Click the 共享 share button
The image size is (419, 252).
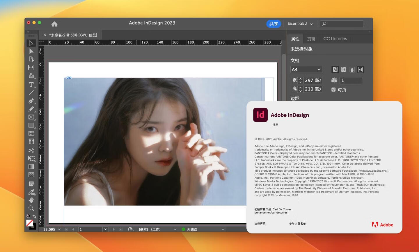point(274,24)
